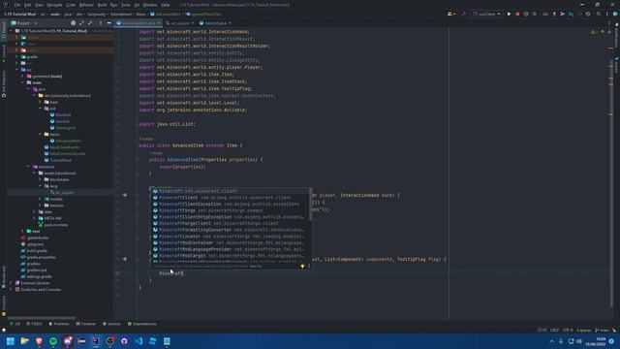
Task: Collapse the main folder in project tree
Action: point(22,82)
